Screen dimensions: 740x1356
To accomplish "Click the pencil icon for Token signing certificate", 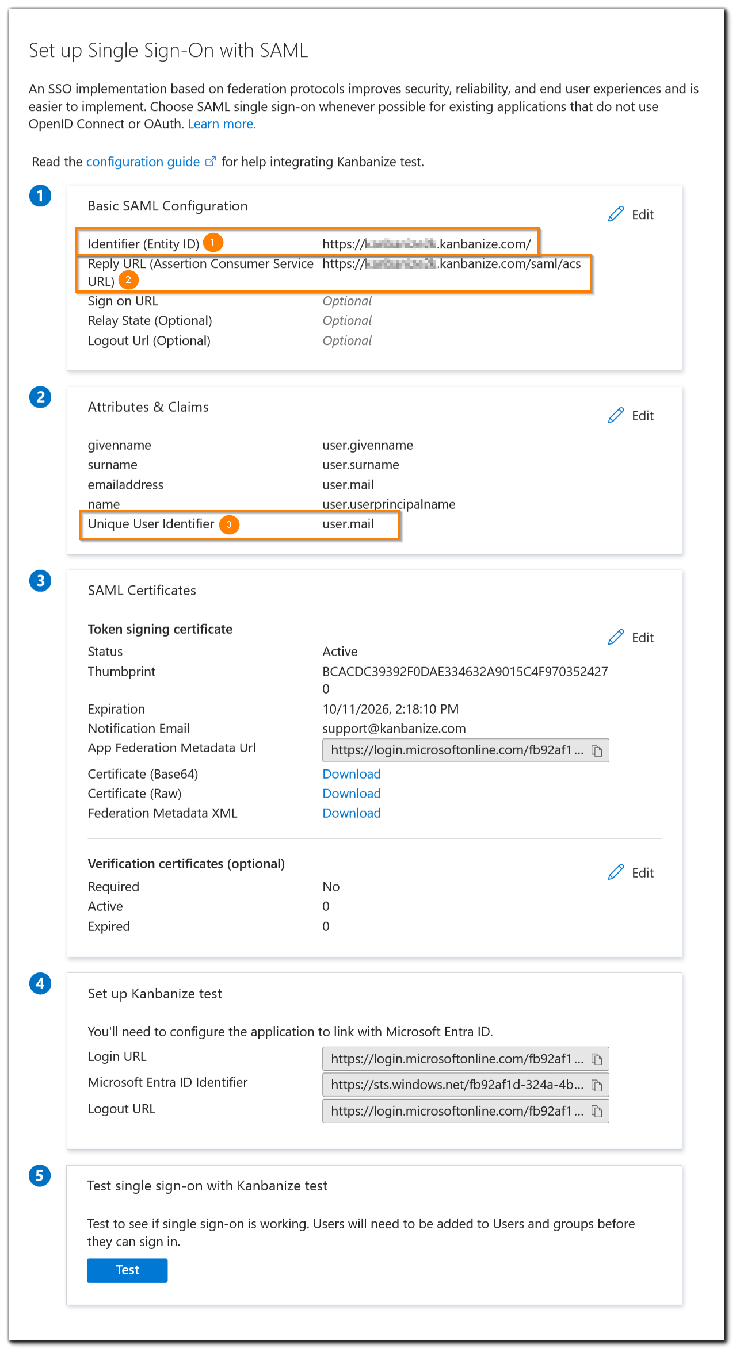I will (616, 637).
